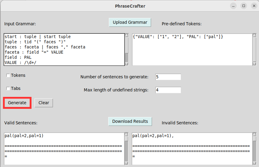Clear all fields with the Clear button

[44, 103]
